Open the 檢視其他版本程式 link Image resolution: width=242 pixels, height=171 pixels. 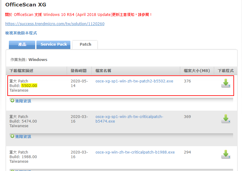[21, 33]
